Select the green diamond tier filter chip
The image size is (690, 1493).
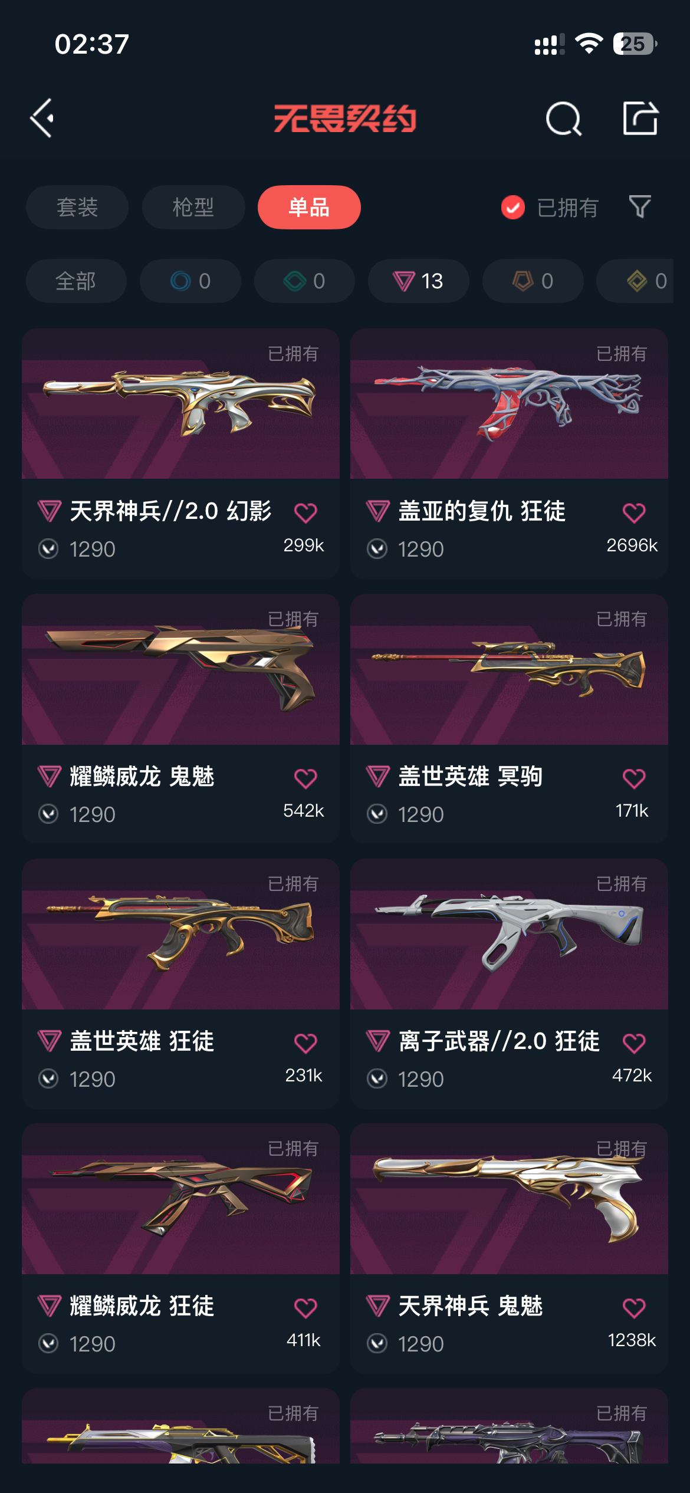(x=304, y=281)
